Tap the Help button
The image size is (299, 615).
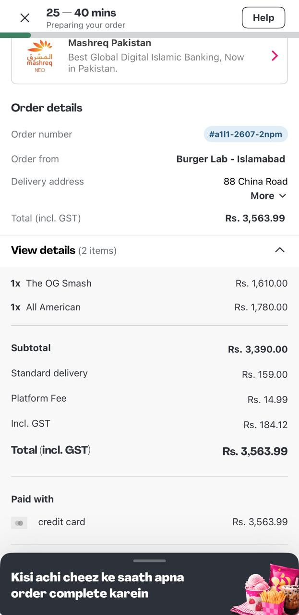263,18
